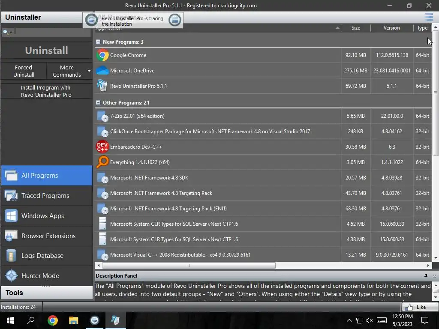The height and width of the screenshot is (329, 439).
Task: Click the Everything 1.4.1.1022 magnifier icon
Action: (x=102, y=162)
